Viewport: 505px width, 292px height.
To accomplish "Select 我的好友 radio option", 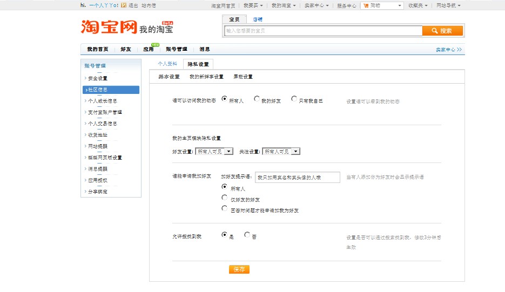I will point(257,99).
